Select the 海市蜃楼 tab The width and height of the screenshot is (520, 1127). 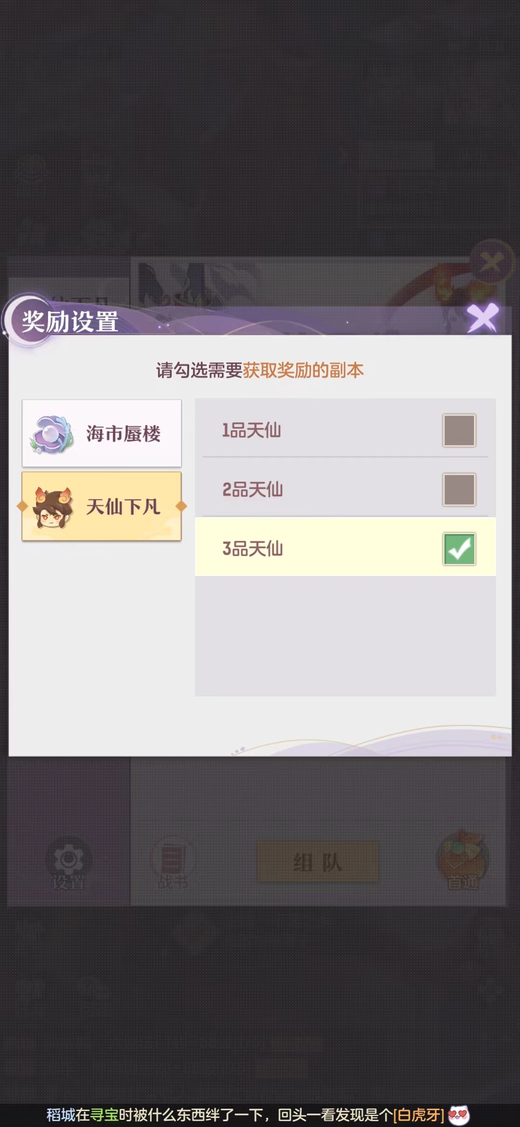tap(102, 433)
